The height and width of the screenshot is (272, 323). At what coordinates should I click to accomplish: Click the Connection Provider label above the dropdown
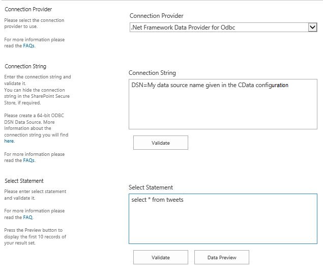point(157,16)
